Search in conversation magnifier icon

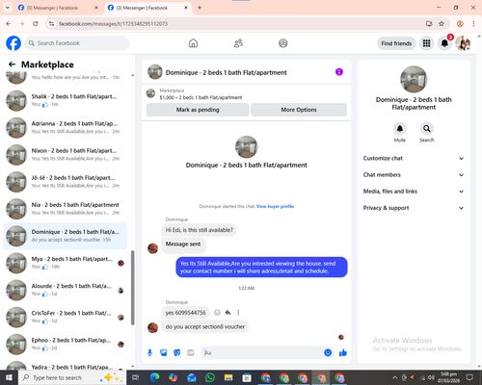click(x=427, y=129)
